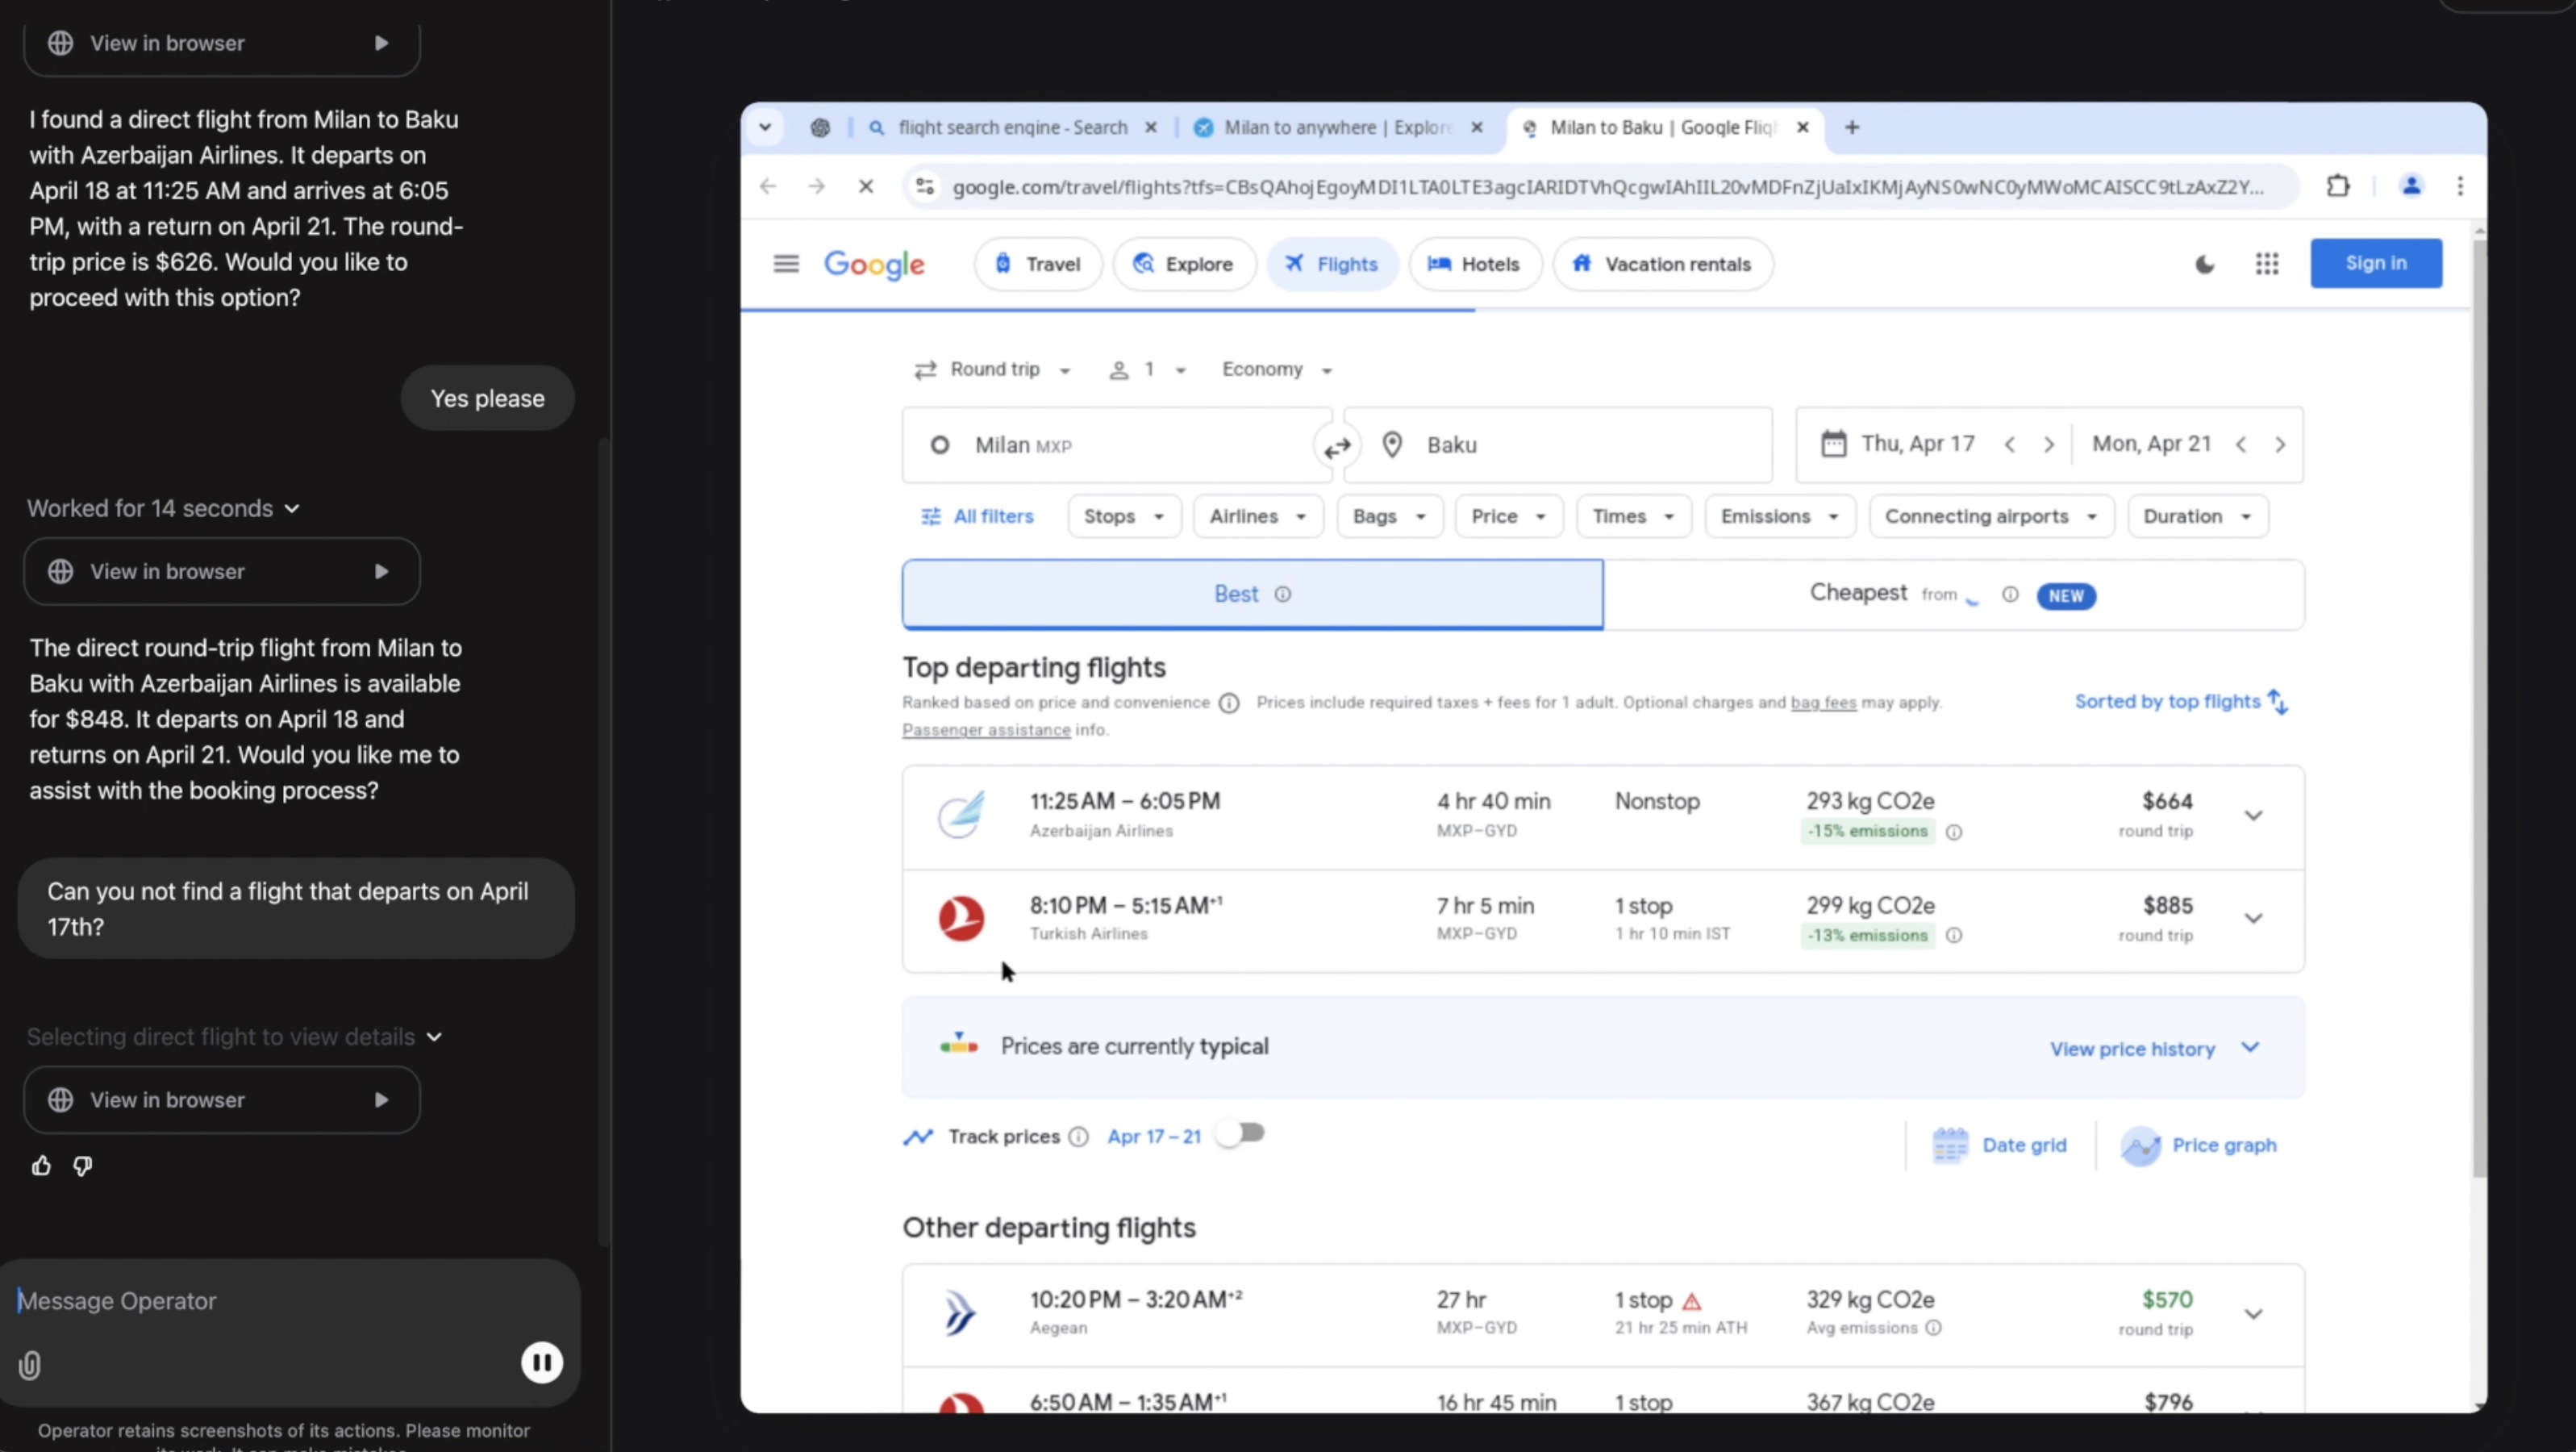
Task: Toggle dark theme moon icon on Google Flights
Action: click(x=2204, y=264)
